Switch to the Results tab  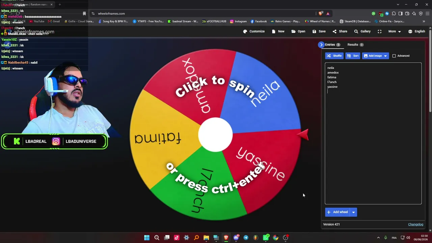pyautogui.click(x=355, y=45)
